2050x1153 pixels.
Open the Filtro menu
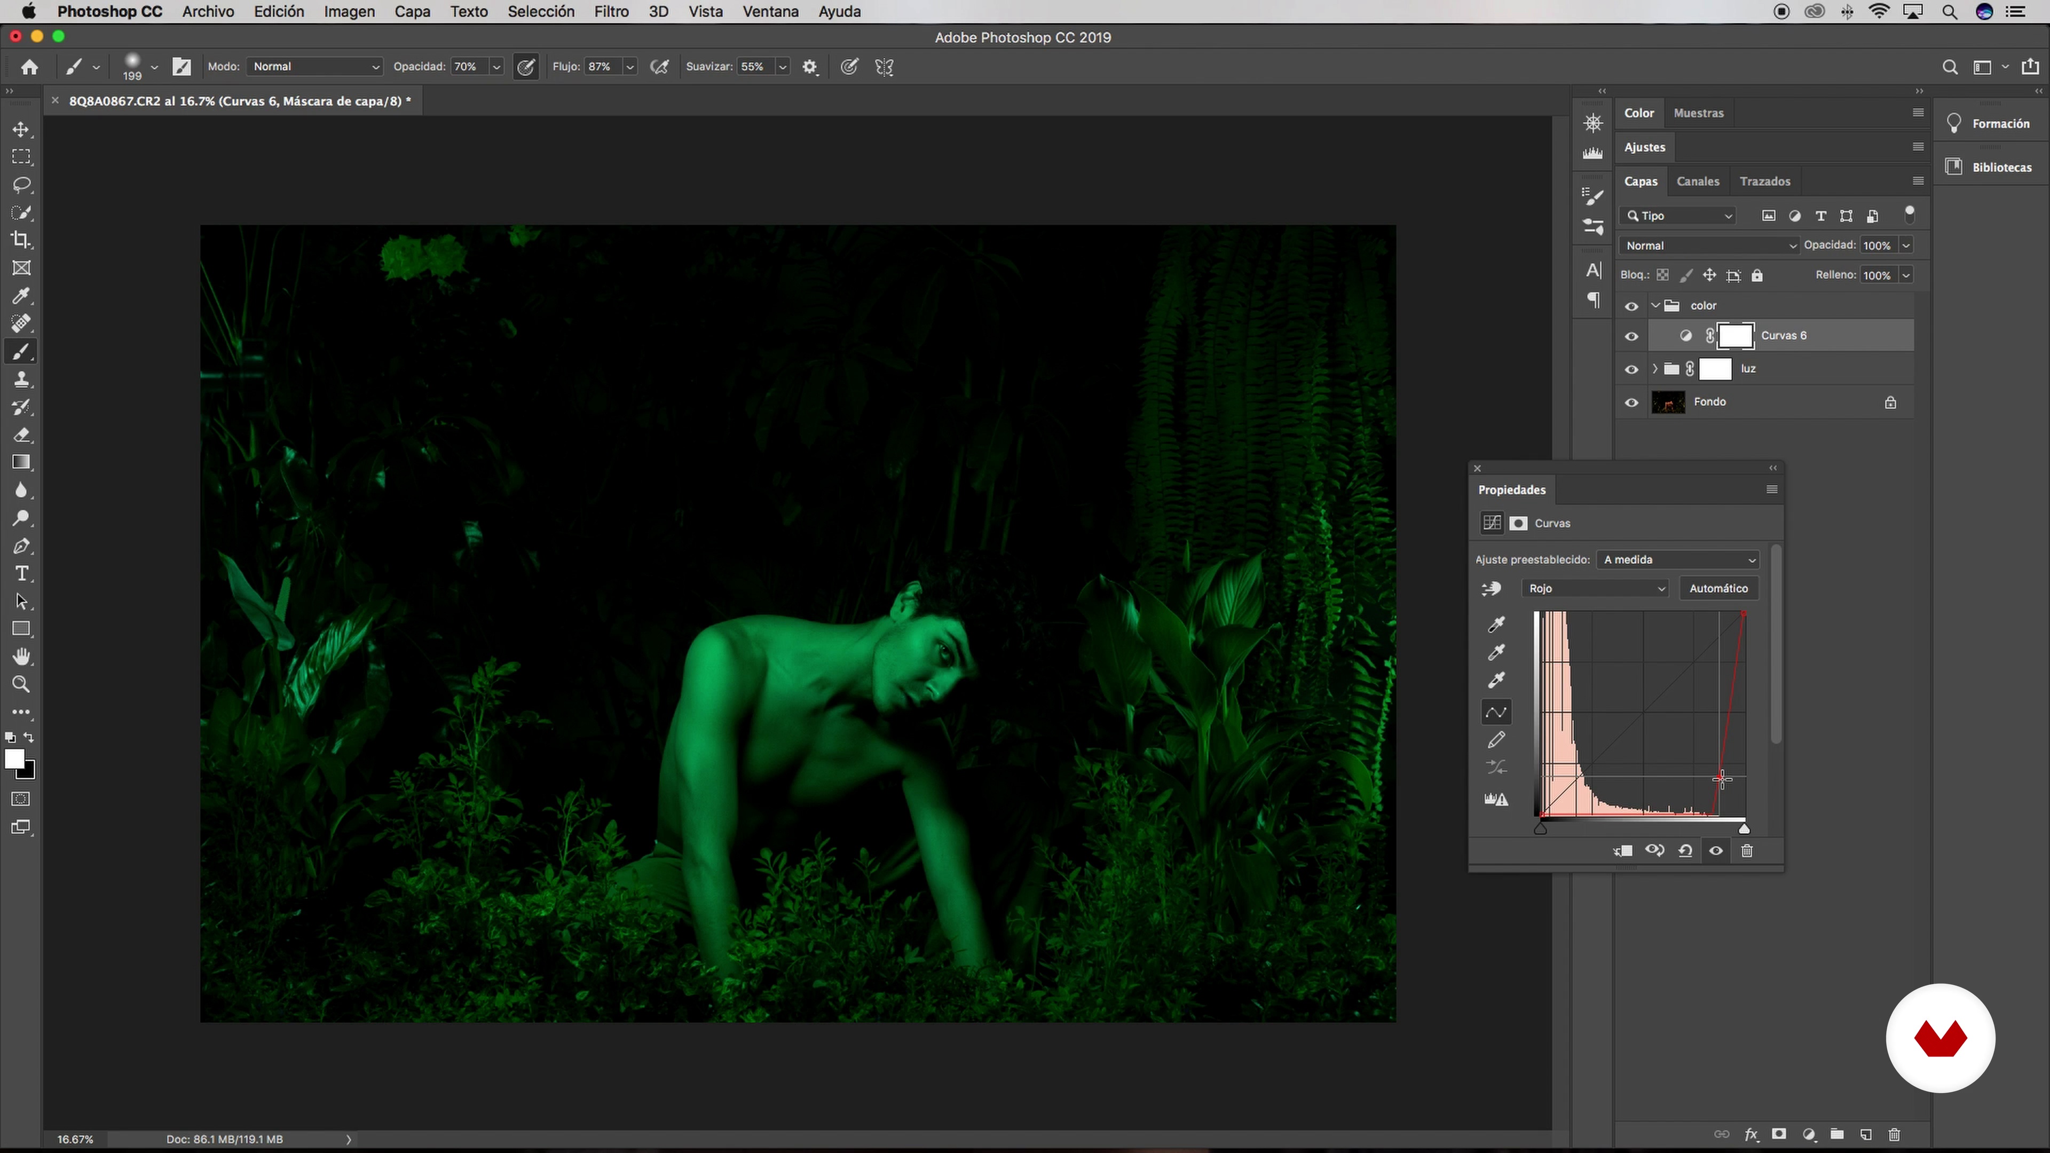tap(610, 12)
